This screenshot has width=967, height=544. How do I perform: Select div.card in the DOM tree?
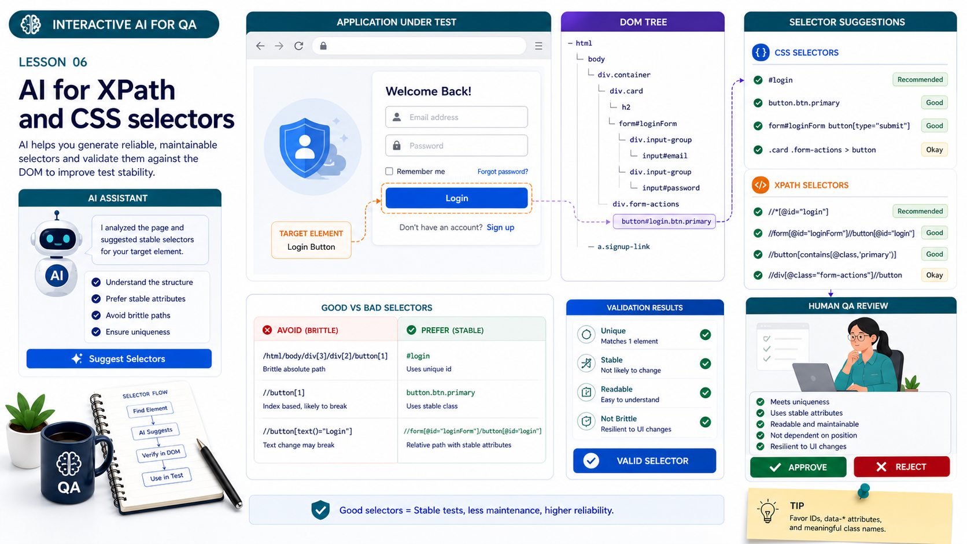(626, 91)
